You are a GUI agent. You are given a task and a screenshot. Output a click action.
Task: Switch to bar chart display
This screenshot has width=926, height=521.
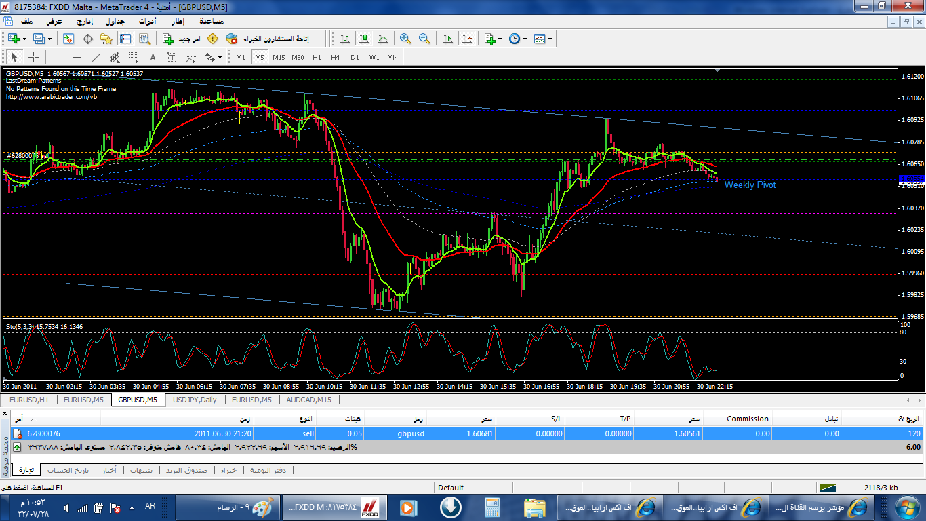tap(346, 39)
